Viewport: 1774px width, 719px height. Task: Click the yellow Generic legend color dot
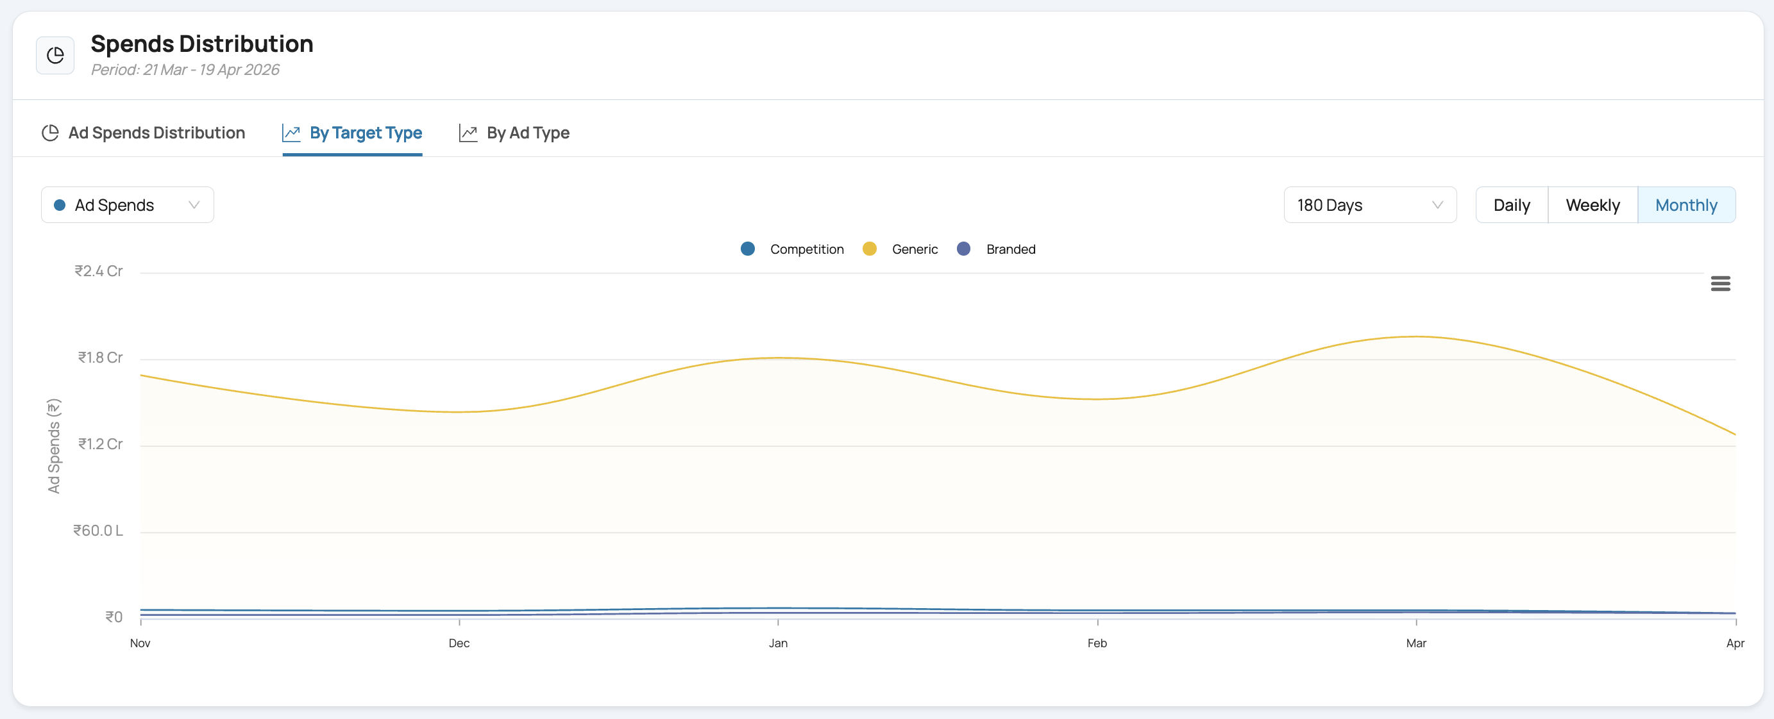869,249
